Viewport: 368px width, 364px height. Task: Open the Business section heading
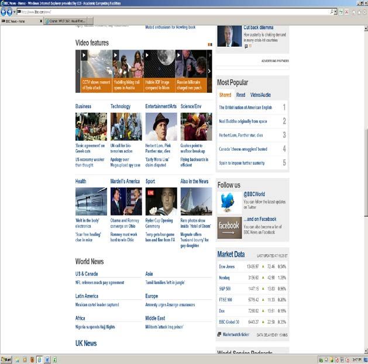click(83, 106)
